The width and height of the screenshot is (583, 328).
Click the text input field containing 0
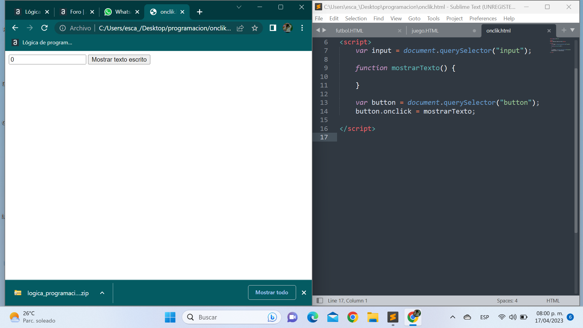(47, 60)
